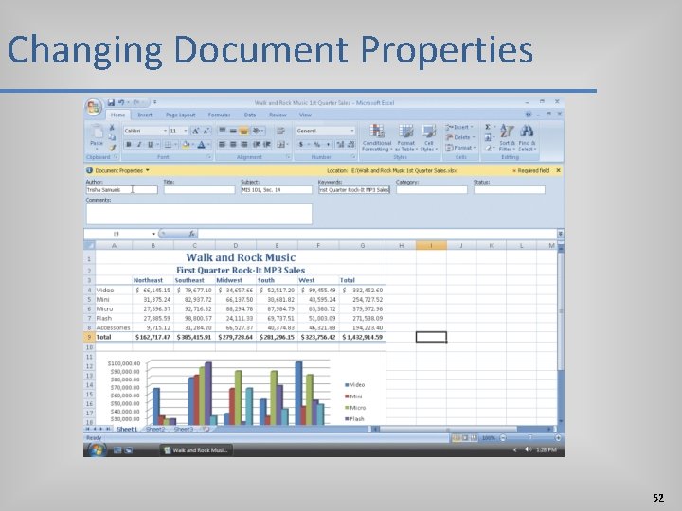
Task: Click the Fill Color paint bucket
Action: (x=187, y=144)
